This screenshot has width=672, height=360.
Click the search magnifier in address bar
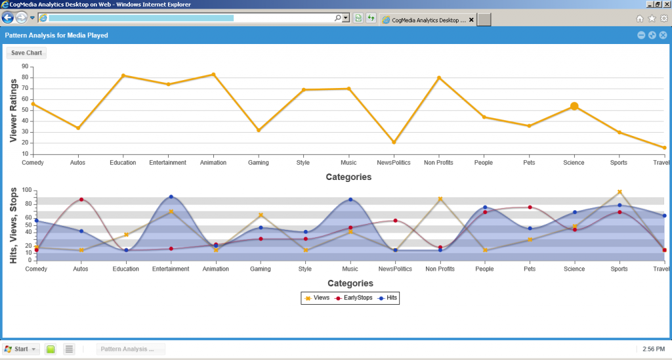pyautogui.click(x=338, y=18)
